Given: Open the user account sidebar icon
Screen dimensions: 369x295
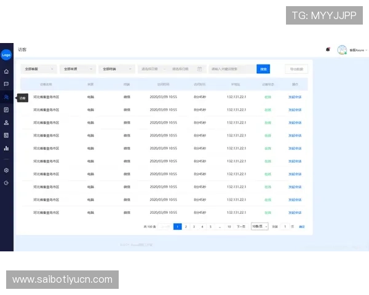Looking at the screenshot, I should (6, 122).
